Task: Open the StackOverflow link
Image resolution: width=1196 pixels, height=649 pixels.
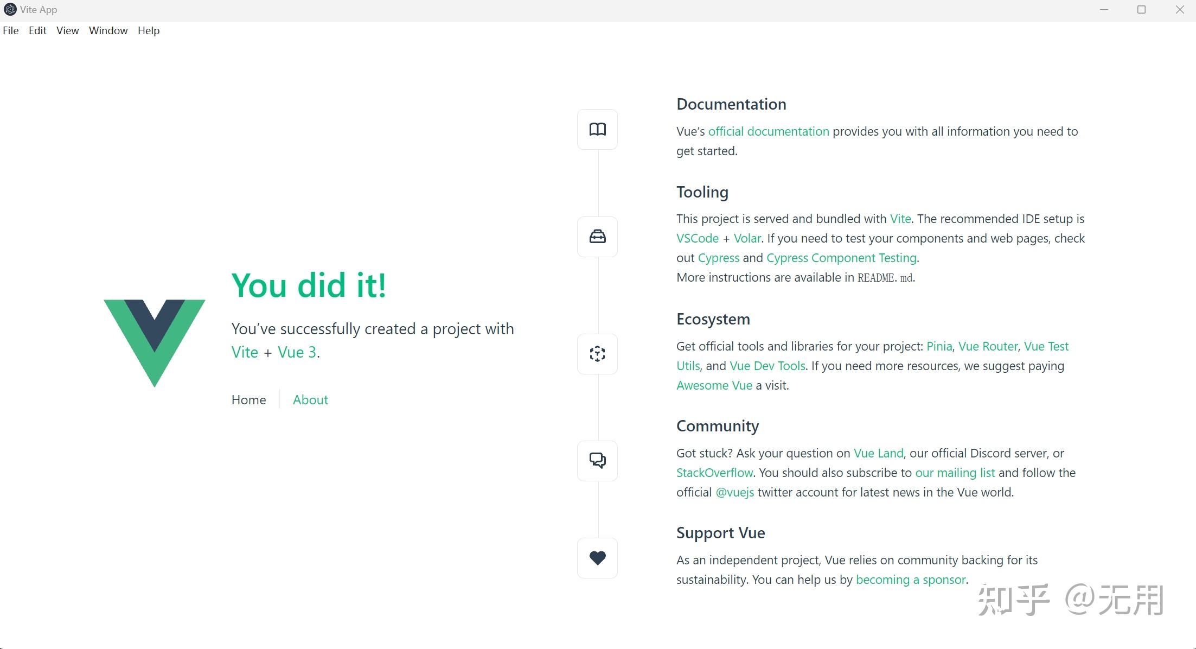Action: 714,473
